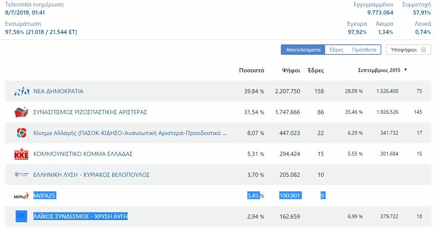The width and height of the screenshot is (435, 229).
Task: Click the Υποψήφιοι label text
Action: [404, 50]
